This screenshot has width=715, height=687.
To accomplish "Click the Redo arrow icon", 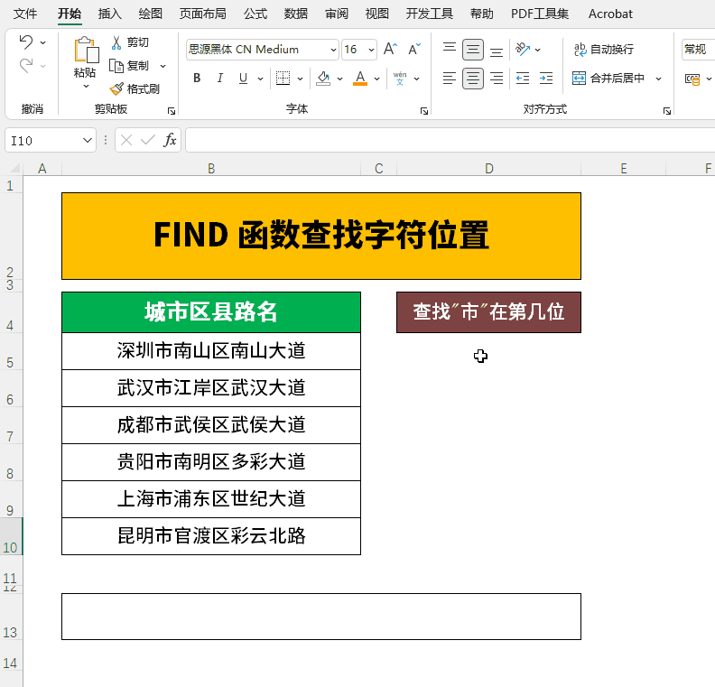I will pyautogui.click(x=26, y=66).
